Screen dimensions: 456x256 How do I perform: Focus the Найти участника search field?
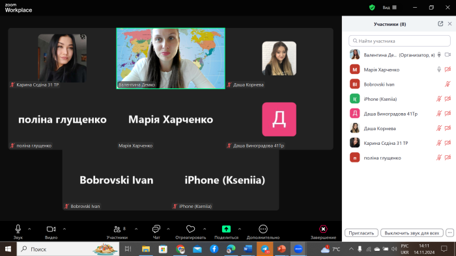pyautogui.click(x=399, y=41)
